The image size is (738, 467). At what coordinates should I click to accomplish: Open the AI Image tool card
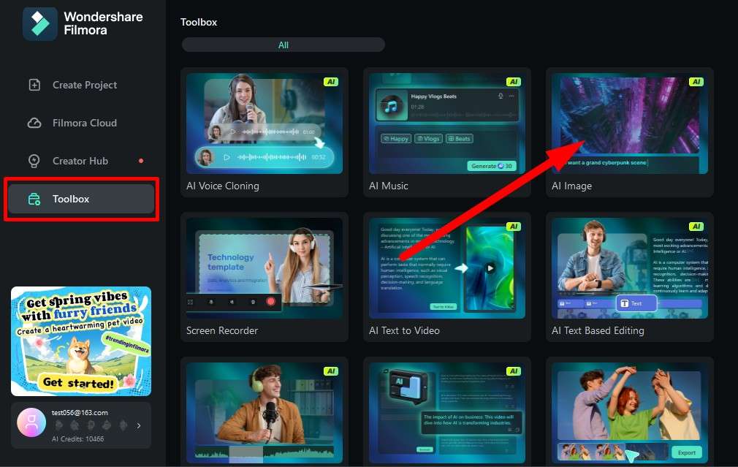pyautogui.click(x=630, y=132)
